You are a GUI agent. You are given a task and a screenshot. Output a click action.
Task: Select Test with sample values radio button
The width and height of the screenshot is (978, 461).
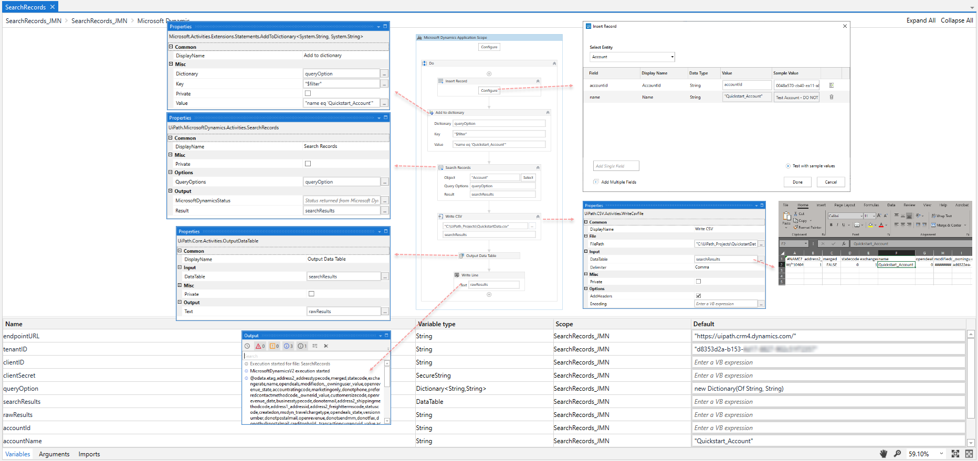pyautogui.click(x=788, y=166)
